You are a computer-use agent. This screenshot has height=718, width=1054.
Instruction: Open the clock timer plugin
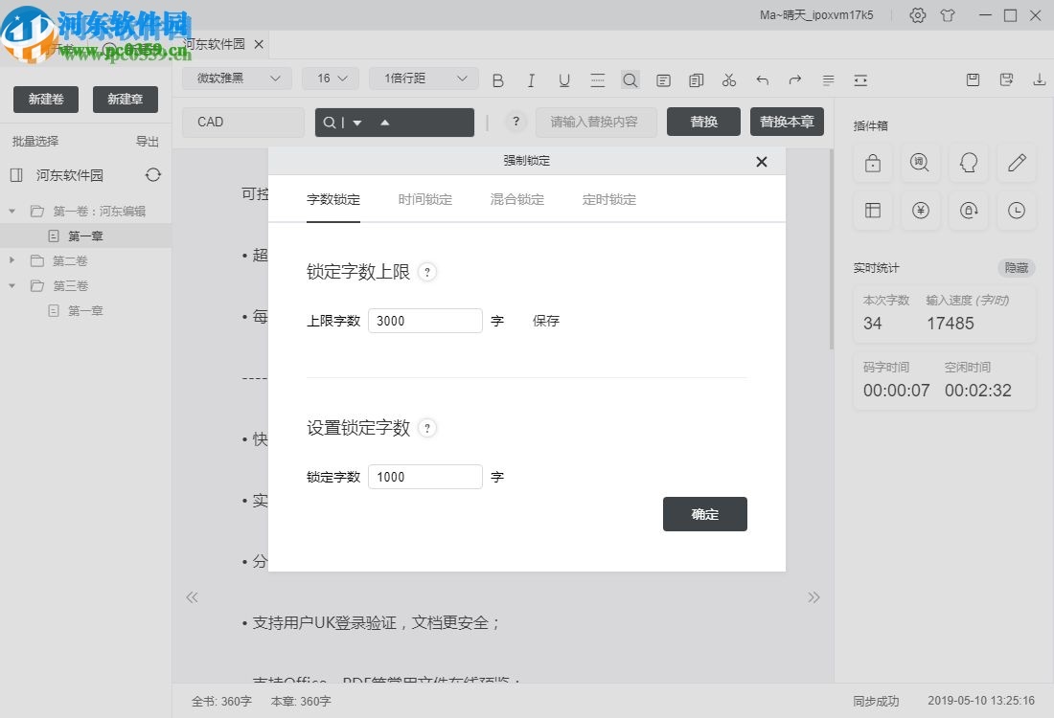pyautogui.click(x=1016, y=211)
